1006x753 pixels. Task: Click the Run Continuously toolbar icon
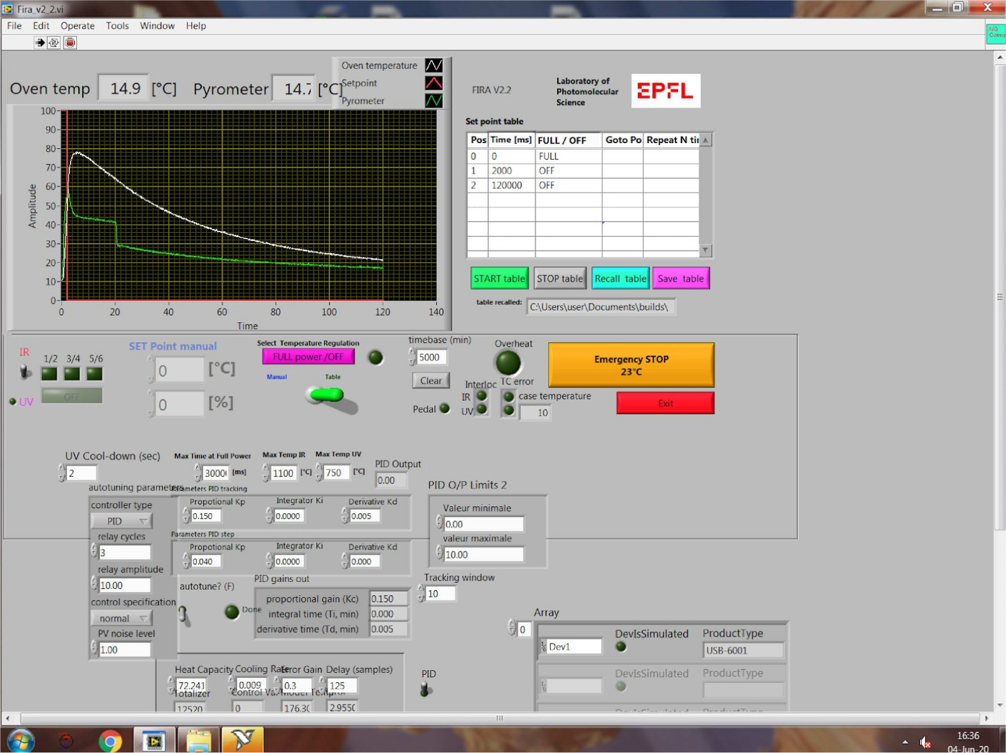tap(54, 43)
